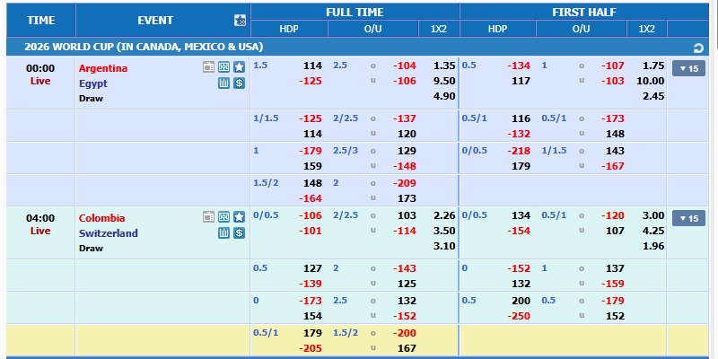Image resolution: width=718 pixels, height=359 pixels.
Task: Open statistics chart icon for Argentina match
Action: [223, 83]
